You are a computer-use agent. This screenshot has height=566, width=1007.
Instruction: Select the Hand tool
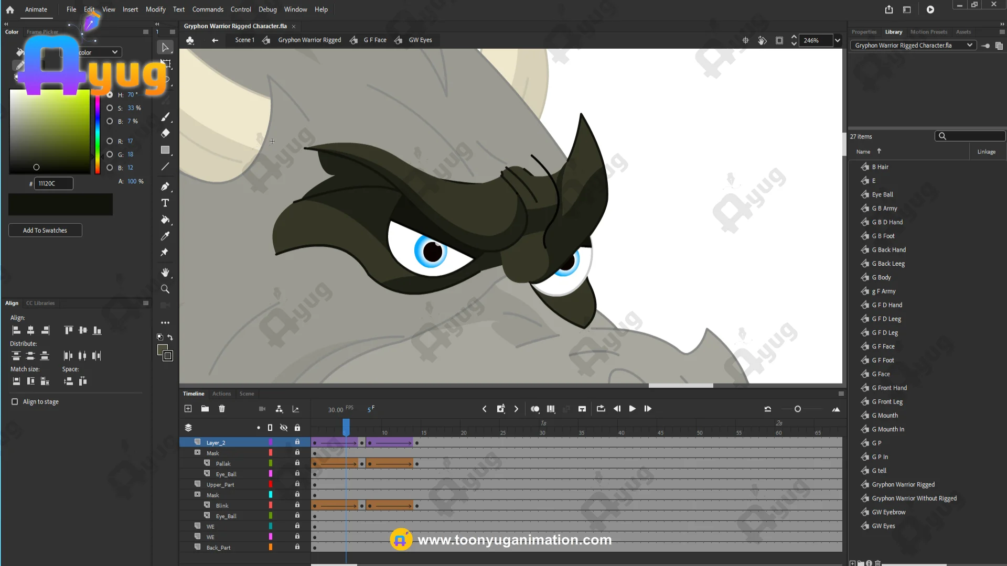tap(165, 273)
